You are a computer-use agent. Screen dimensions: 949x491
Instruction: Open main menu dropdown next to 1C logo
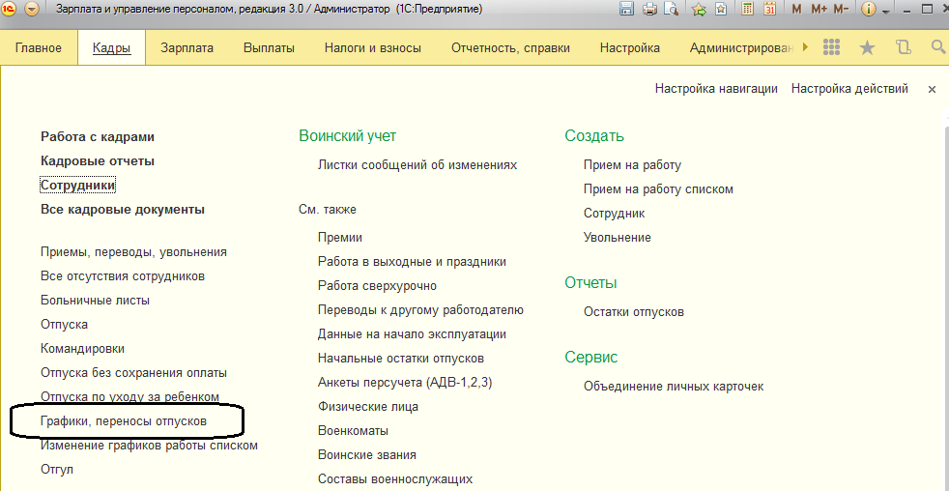(32, 10)
